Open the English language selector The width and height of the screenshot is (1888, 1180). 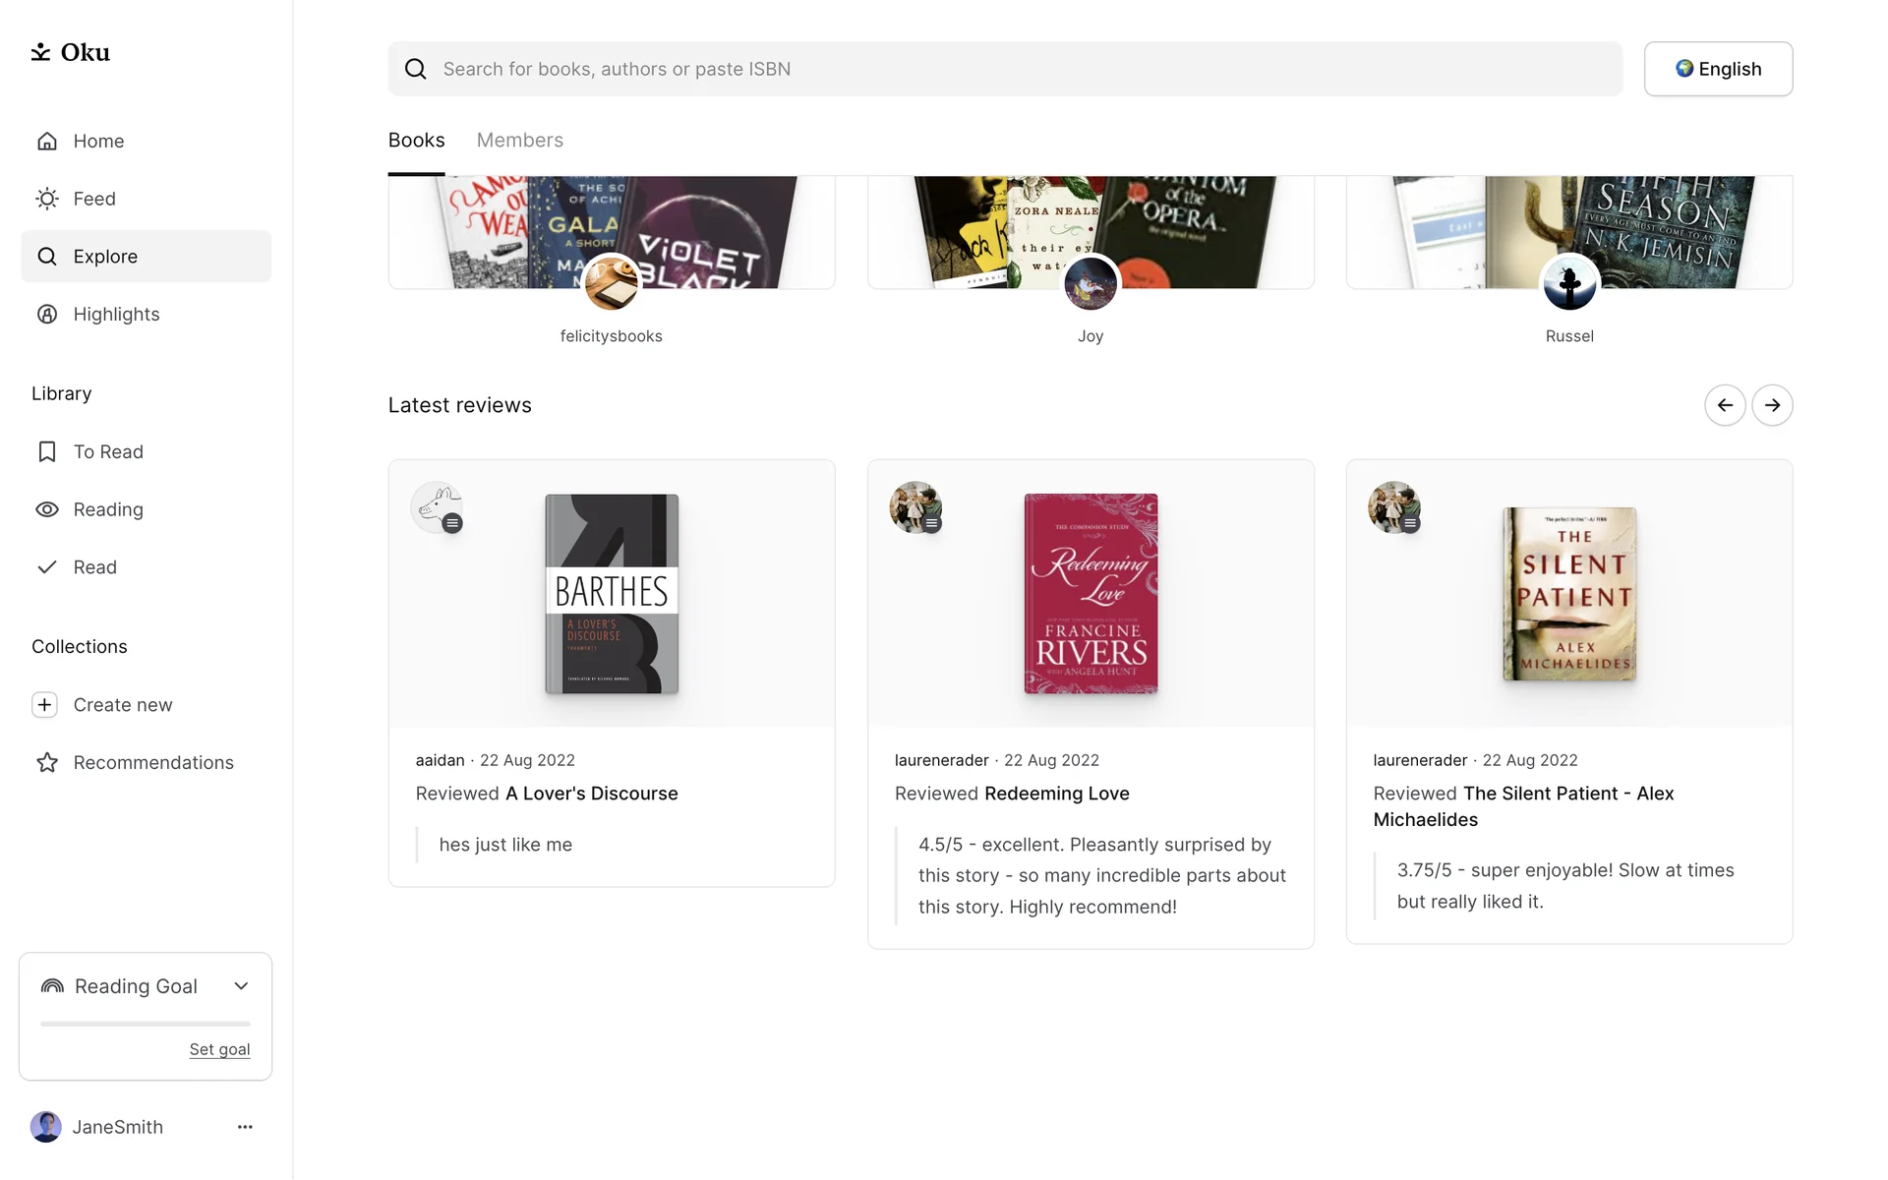pos(1718,69)
